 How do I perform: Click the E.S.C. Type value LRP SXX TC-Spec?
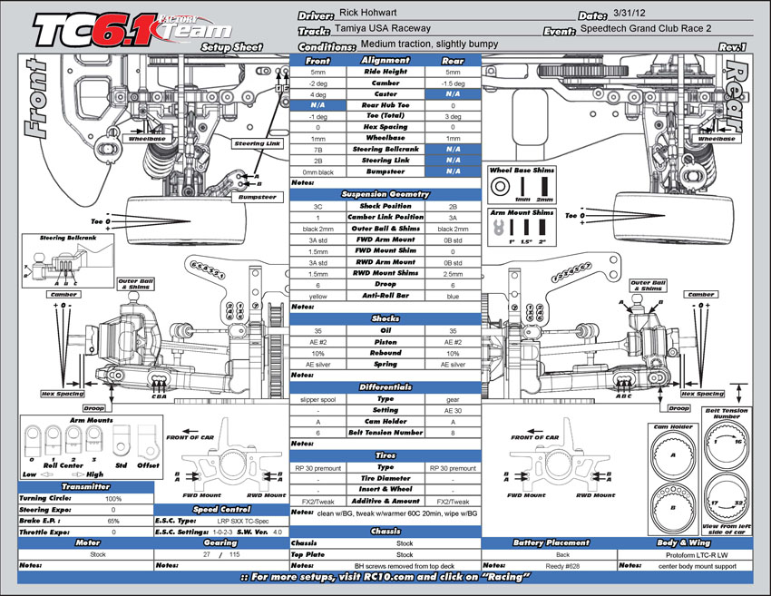pos(242,521)
